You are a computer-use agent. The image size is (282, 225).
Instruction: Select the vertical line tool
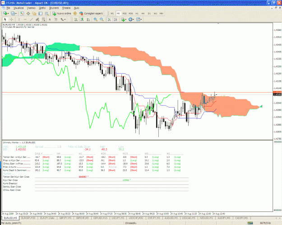pos(19,19)
